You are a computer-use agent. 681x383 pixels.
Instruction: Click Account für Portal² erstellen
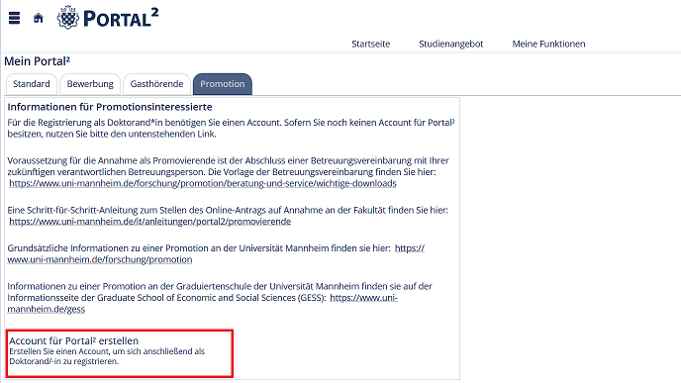tap(74, 340)
